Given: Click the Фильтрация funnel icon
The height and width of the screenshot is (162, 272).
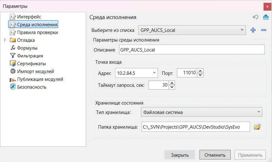Looking at the screenshot, I should [13, 56].
